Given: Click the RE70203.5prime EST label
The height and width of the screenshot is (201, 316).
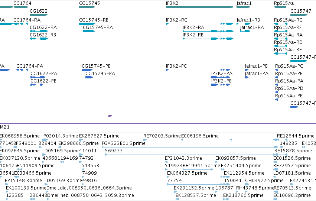Looking at the screenshot, I should 162,136.
